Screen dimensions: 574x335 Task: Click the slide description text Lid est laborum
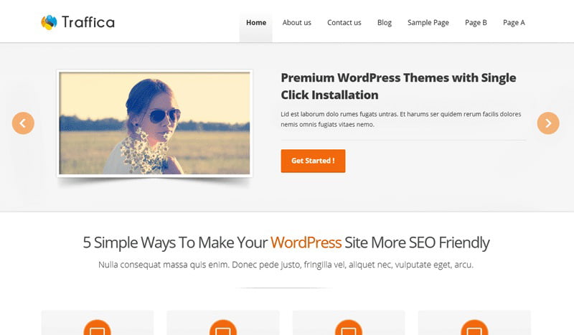pos(401,119)
